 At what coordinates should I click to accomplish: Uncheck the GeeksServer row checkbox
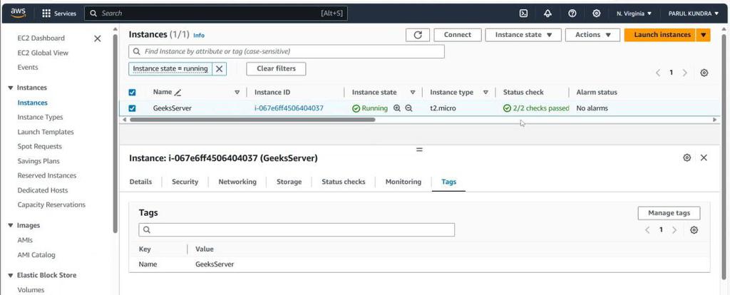coord(132,108)
